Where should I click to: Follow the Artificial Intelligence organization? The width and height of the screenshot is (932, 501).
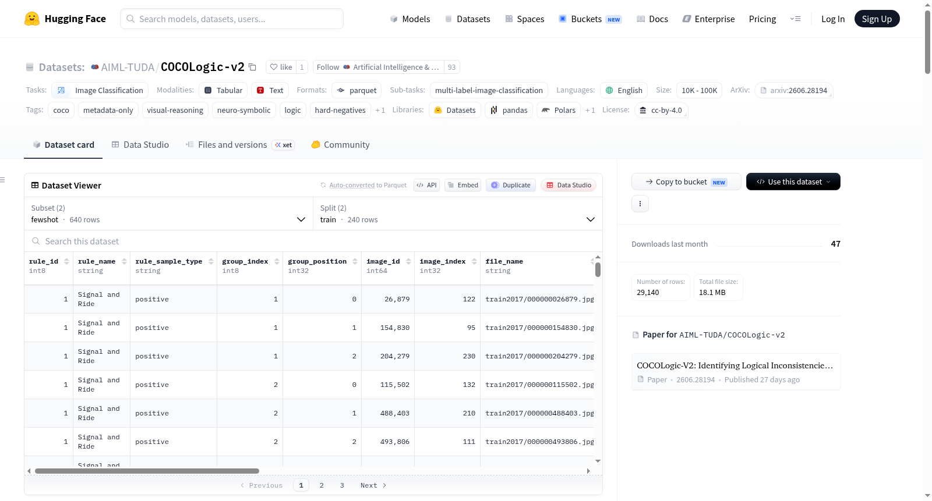point(378,67)
